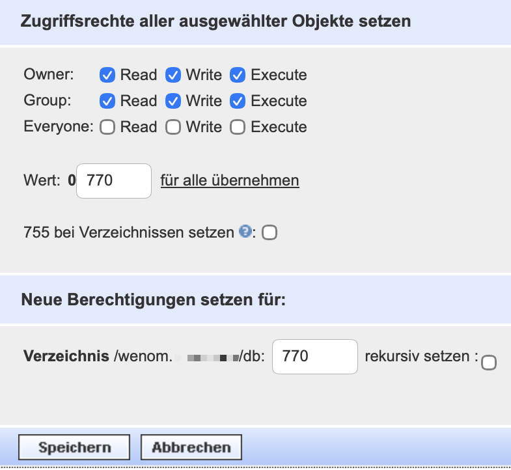The image size is (511, 470).
Task: Uncheck Owner Write permission
Action: [x=173, y=76]
